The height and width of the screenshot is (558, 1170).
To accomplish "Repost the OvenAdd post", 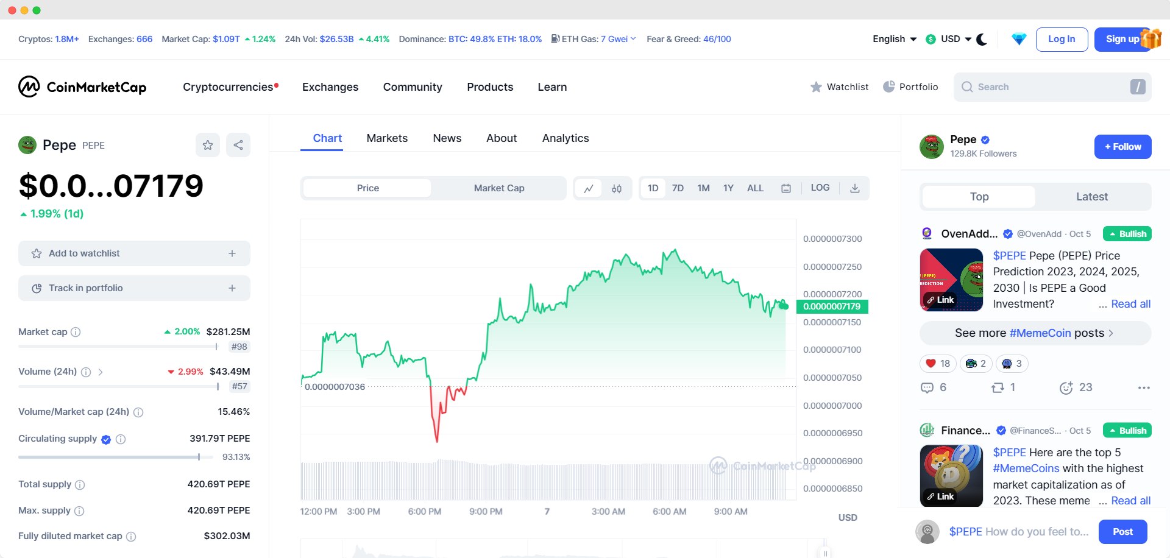I will point(998,387).
